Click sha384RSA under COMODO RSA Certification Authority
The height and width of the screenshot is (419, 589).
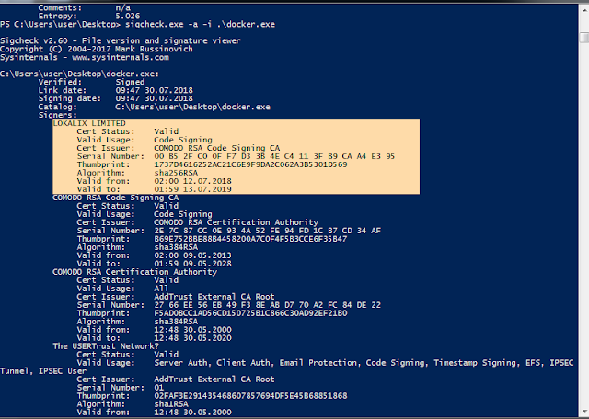176,322
